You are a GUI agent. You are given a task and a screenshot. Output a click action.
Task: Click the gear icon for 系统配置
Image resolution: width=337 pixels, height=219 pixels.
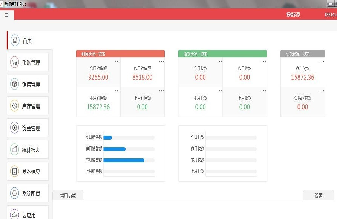coord(15,193)
